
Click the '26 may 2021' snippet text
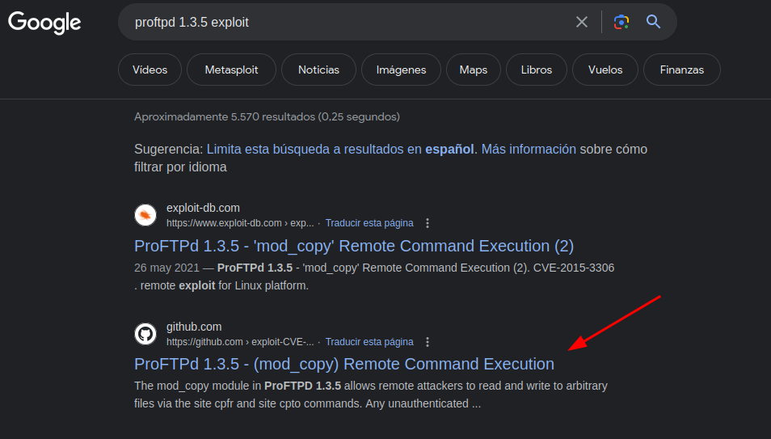tap(166, 268)
